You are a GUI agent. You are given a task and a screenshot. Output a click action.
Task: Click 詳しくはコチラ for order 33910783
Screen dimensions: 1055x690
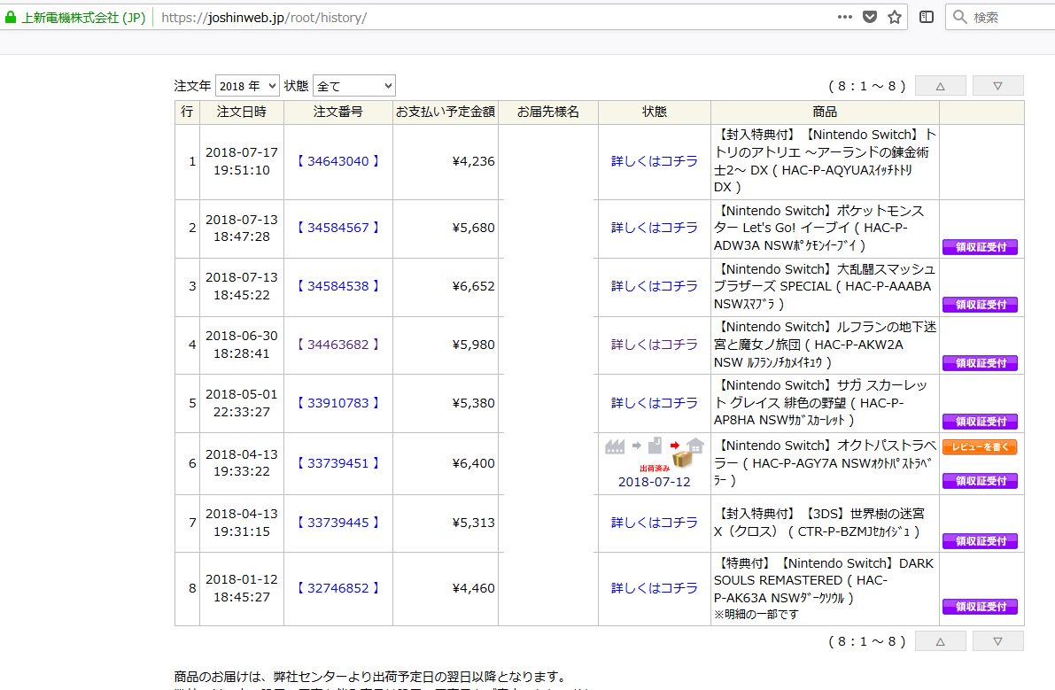pyautogui.click(x=654, y=404)
